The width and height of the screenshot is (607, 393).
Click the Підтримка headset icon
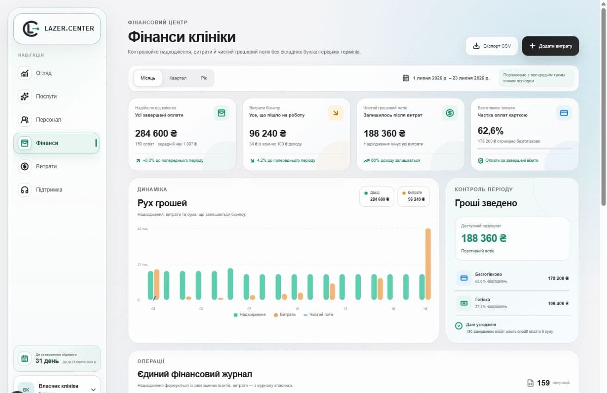click(x=24, y=190)
